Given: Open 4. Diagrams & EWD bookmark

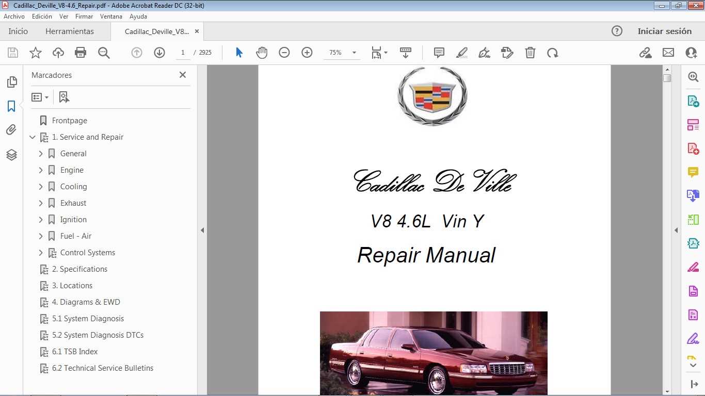Looking at the screenshot, I should click(86, 302).
